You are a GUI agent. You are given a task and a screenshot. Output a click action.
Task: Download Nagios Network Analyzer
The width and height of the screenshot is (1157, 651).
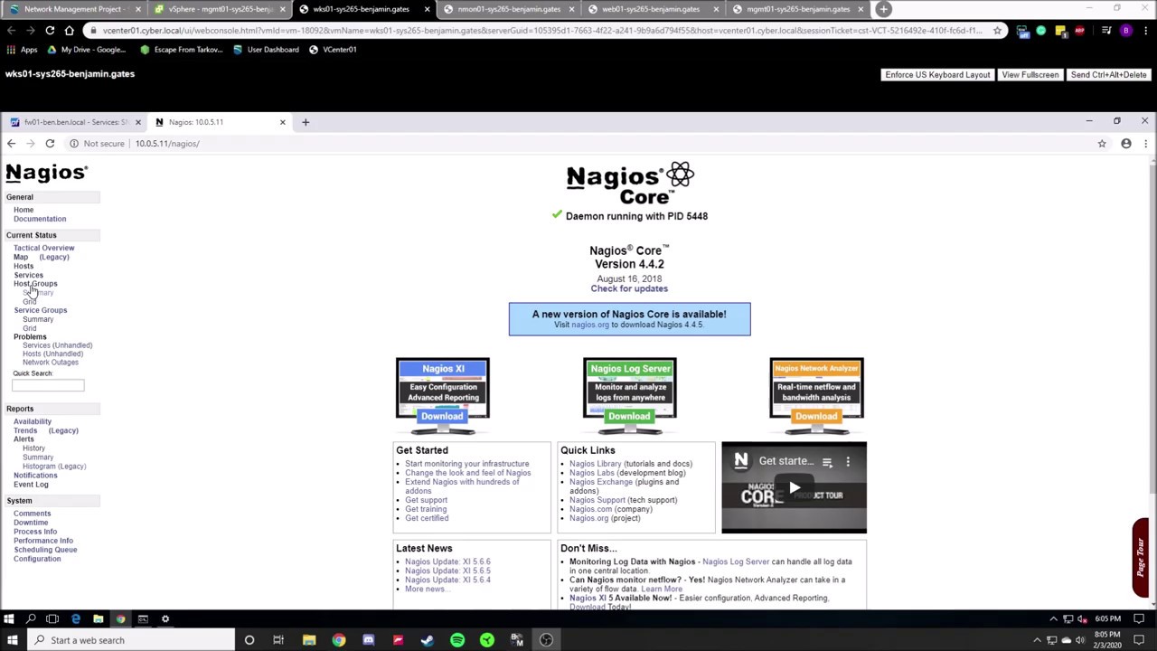[816, 416]
